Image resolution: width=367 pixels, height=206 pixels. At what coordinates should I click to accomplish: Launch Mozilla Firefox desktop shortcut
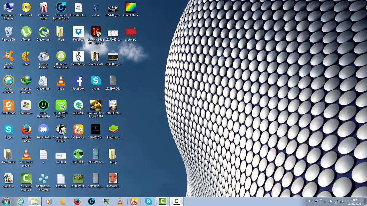click(x=26, y=133)
